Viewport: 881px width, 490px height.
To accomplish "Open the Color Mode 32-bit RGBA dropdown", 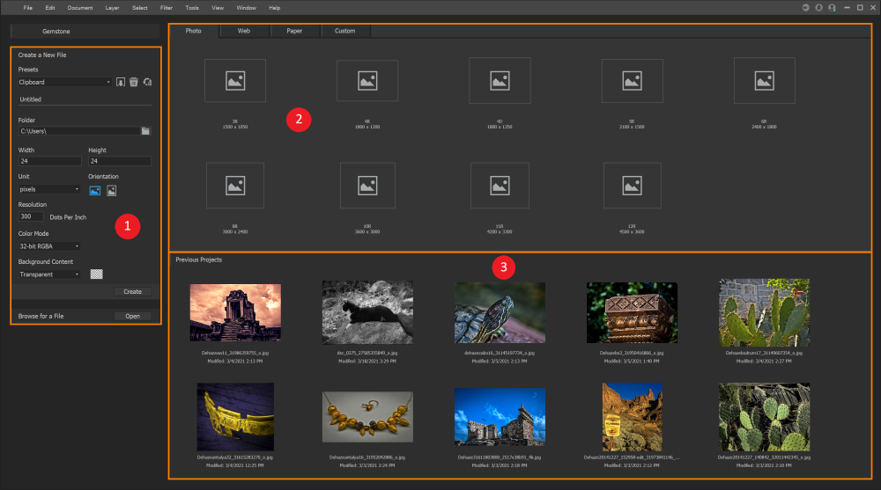I will (x=50, y=246).
